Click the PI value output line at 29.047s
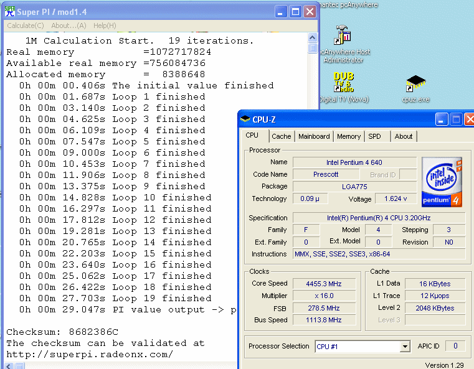This screenshot has height=369, width=474. point(128,309)
